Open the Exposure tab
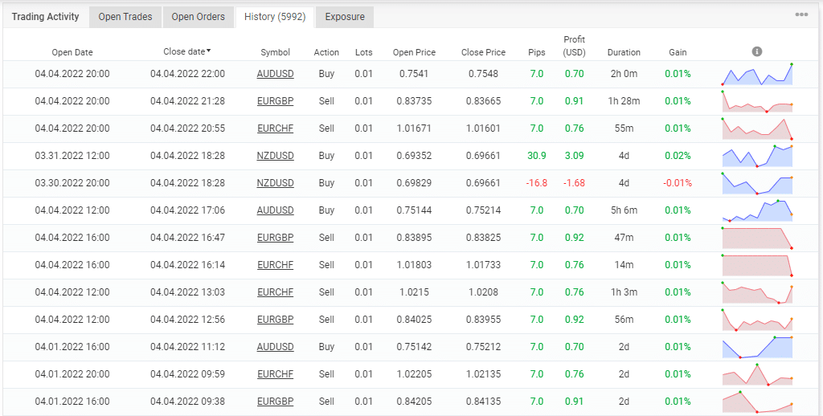This screenshot has width=823, height=416. [x=344, y=17]
